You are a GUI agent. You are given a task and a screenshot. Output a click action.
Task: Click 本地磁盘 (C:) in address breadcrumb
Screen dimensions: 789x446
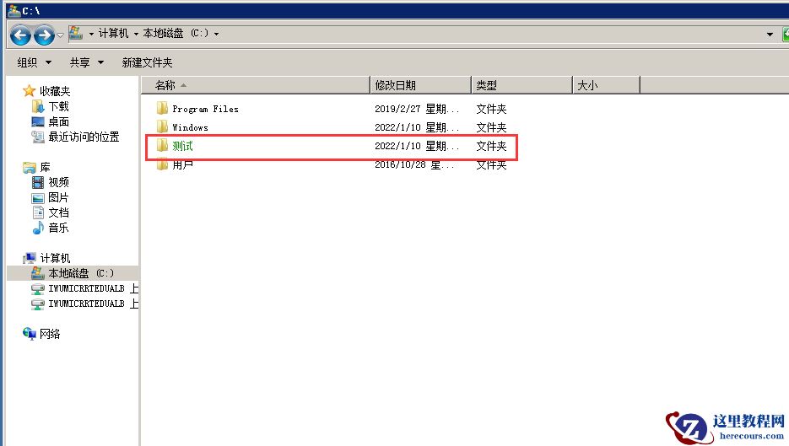(x=176, y=33)
